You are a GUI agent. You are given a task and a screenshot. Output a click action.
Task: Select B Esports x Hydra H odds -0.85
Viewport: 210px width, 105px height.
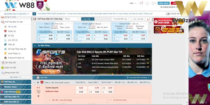(121, 35)
